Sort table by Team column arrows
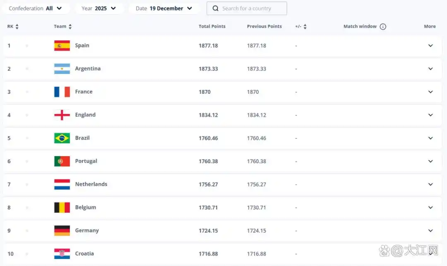Image resolution: width=447 pixels, height=266 pixels. pos(70,26)
